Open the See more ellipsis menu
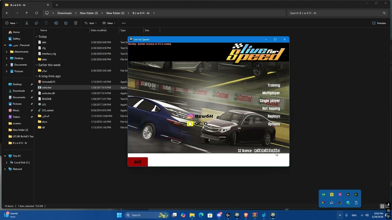This screenshot has height=220, width=392. click(124, 23)
